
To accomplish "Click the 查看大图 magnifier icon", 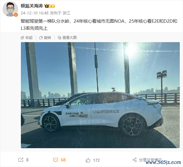I will click(59, 38).
